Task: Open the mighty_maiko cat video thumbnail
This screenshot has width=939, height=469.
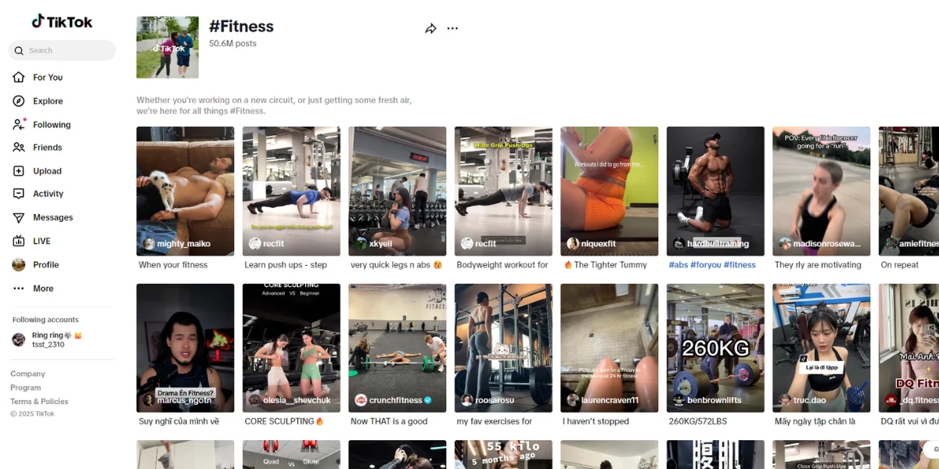Action: [185, 192]
